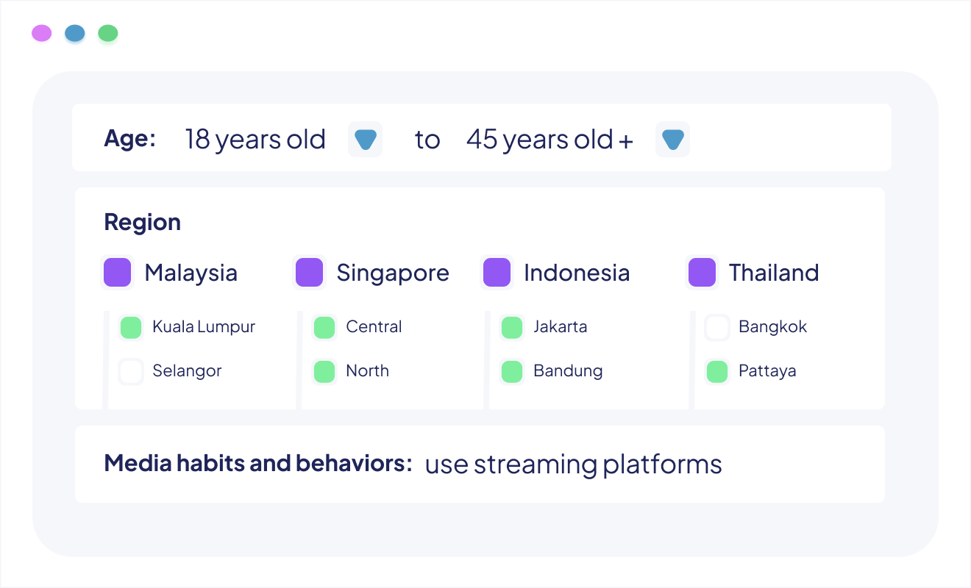The width and height of the screenshot is (971, 588).
Task: Toggle the Bandung checkbox
Action: (512, 371)
